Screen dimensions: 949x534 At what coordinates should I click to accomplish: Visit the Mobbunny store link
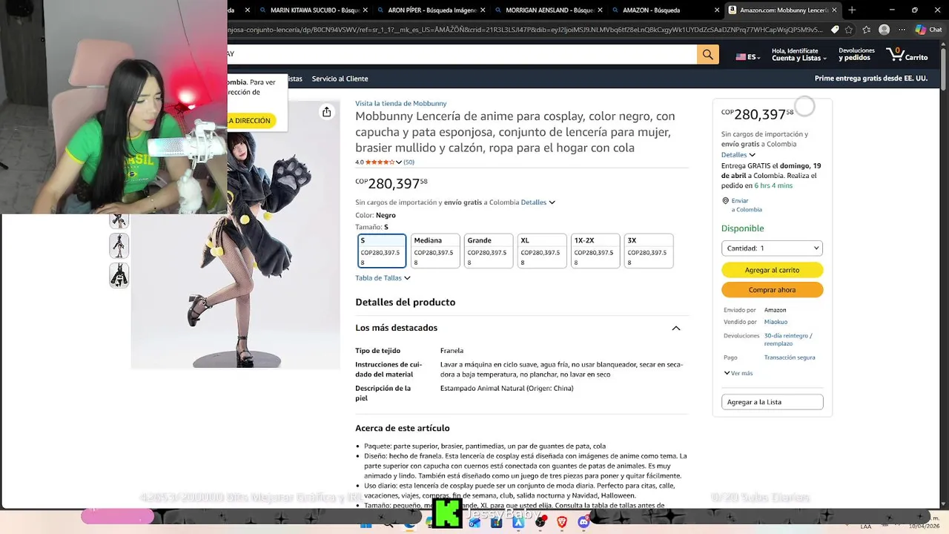[x=400, y=103]
